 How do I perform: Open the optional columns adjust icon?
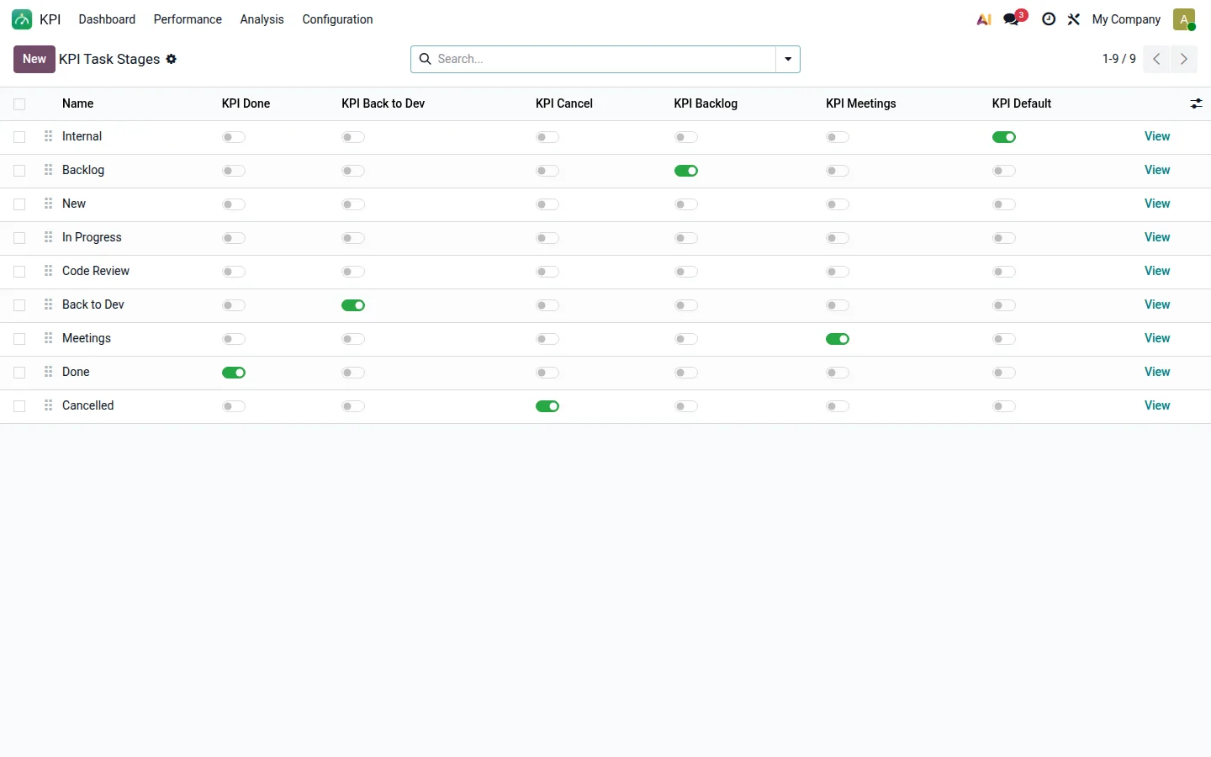click(x=1196, y=103)
